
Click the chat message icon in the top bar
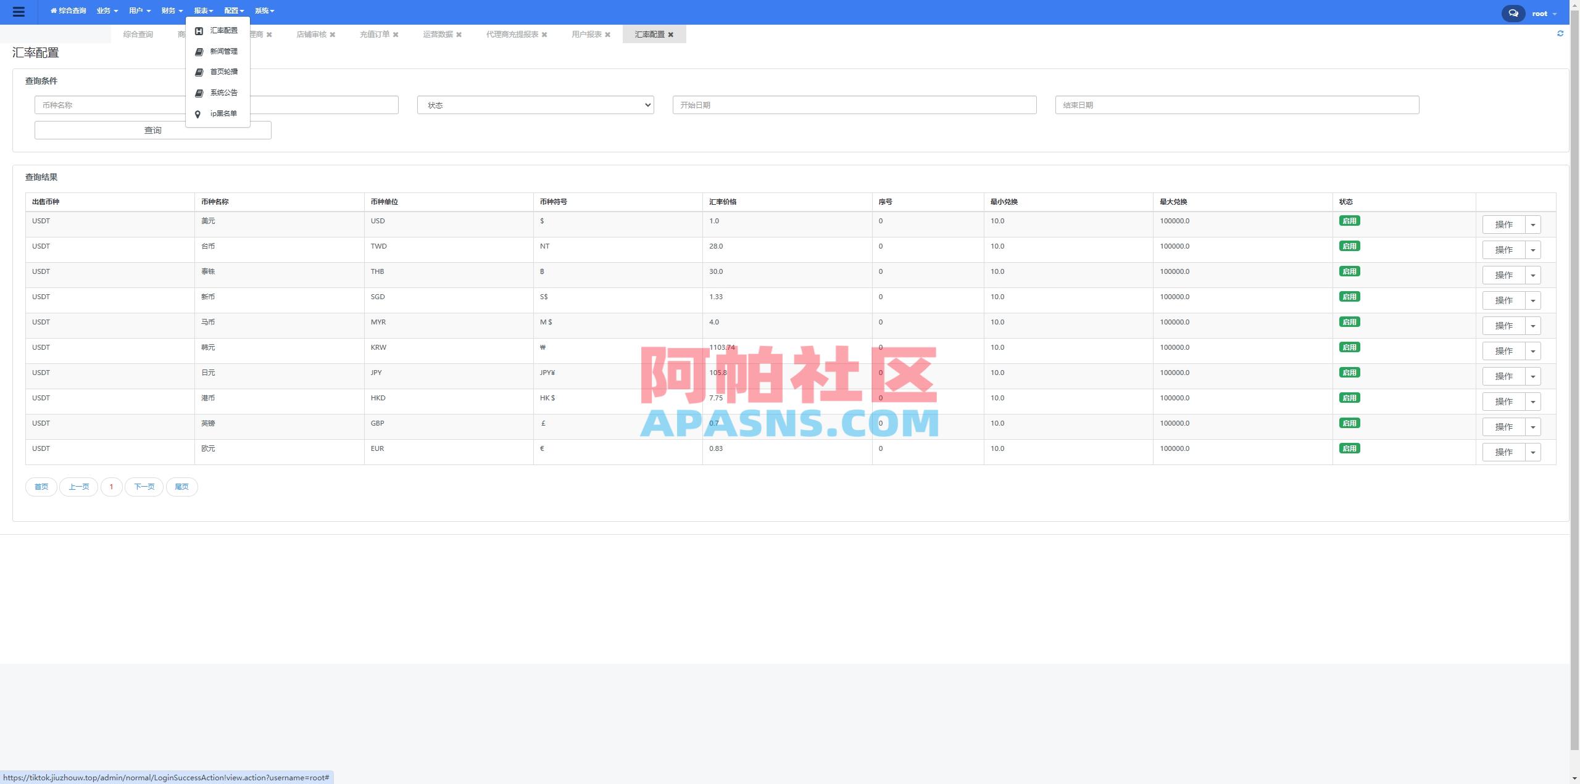[x=1513, y=12]
